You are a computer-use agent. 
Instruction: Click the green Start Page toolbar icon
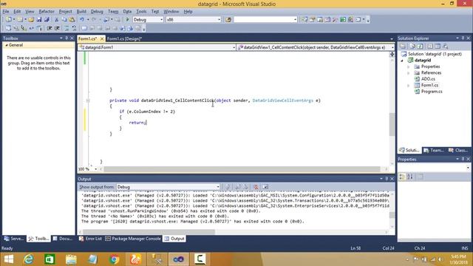(343, 20)
